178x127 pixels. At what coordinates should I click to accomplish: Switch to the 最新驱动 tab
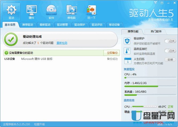45,25
